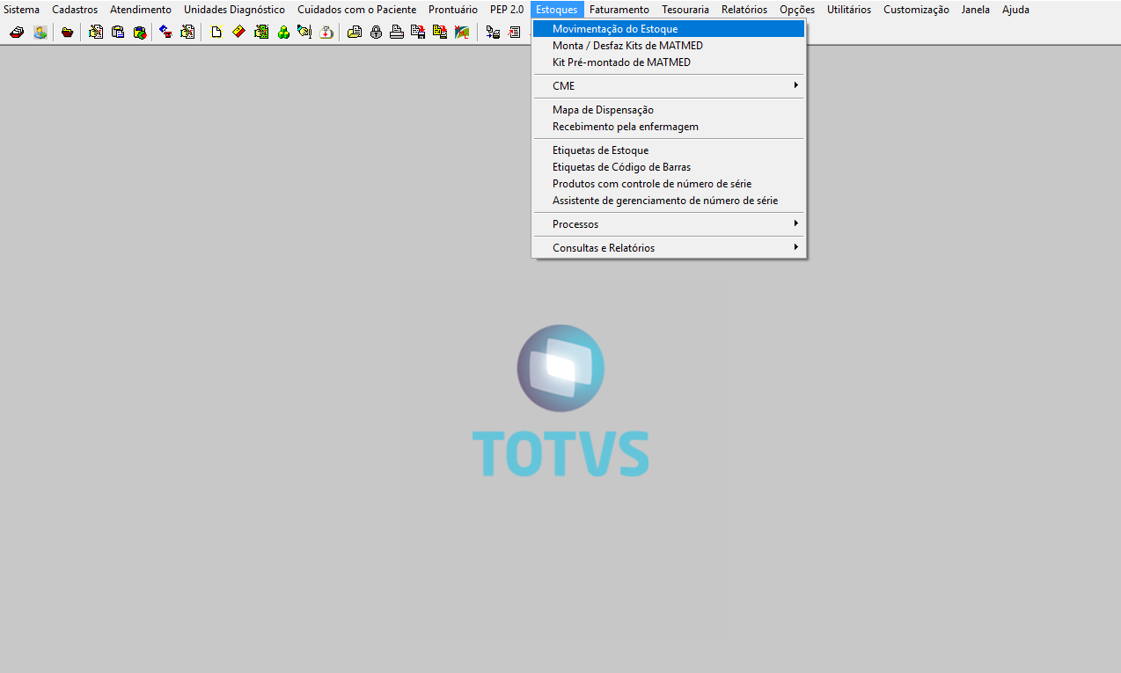Click the dark red open folder icon
This screenshot has height=673, width=1121.
coord(67,33)
